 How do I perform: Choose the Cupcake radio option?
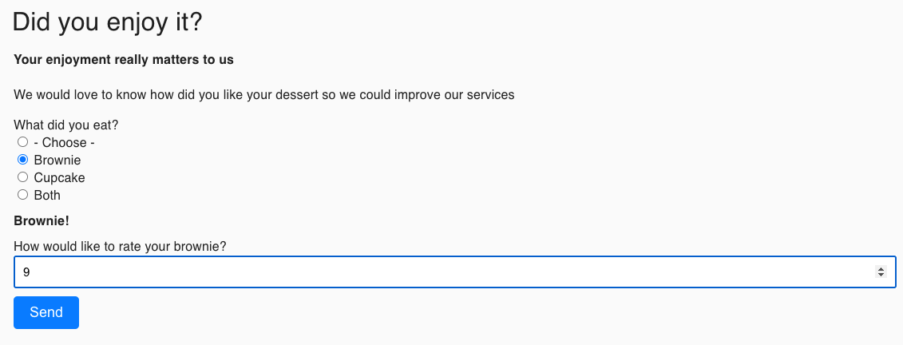(x=23, y=177)
